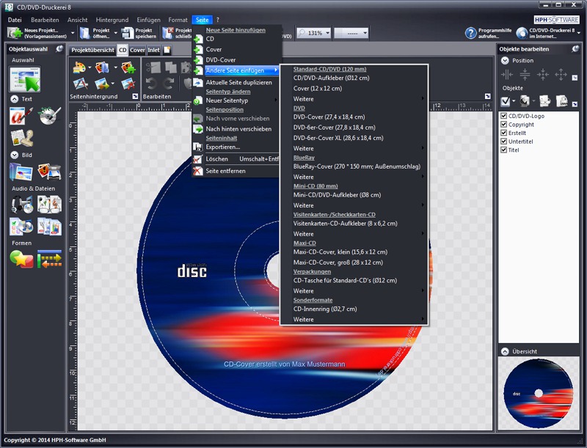The image size is (587, 448).
Task: Expand the Bild section chevron
Action: tap(14, 155)
